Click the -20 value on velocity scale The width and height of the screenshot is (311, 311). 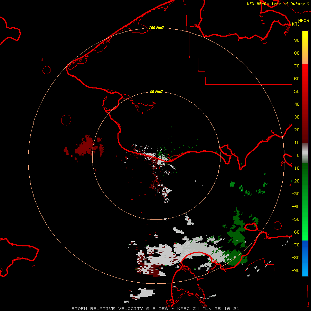295,181
